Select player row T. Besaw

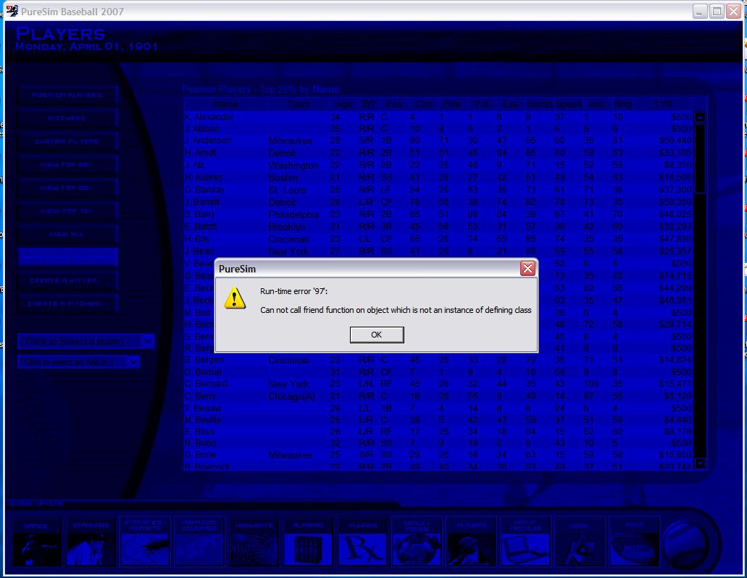[438, 409]
